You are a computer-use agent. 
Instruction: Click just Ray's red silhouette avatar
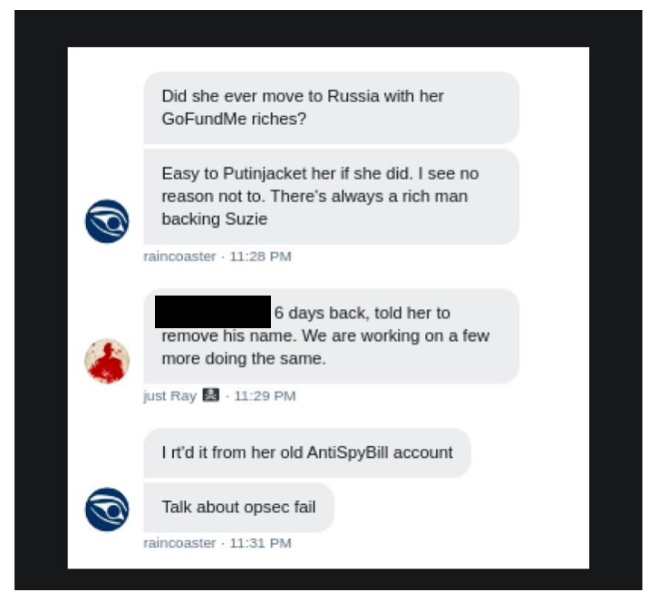pyautogui.click(x=107, y=361)
